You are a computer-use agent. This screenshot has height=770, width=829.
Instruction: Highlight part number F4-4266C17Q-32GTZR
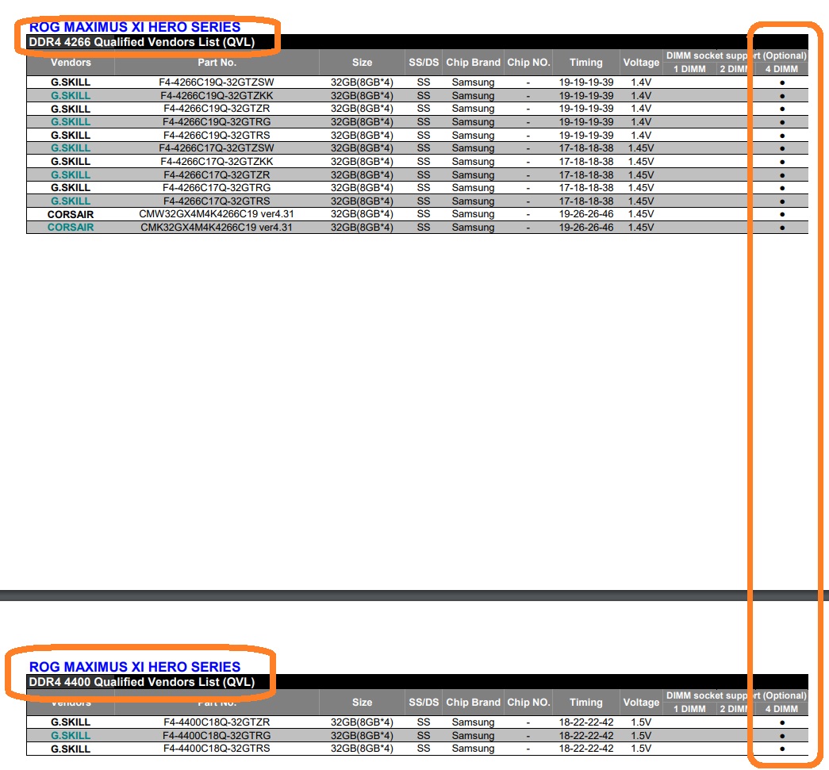coord(217,175)
